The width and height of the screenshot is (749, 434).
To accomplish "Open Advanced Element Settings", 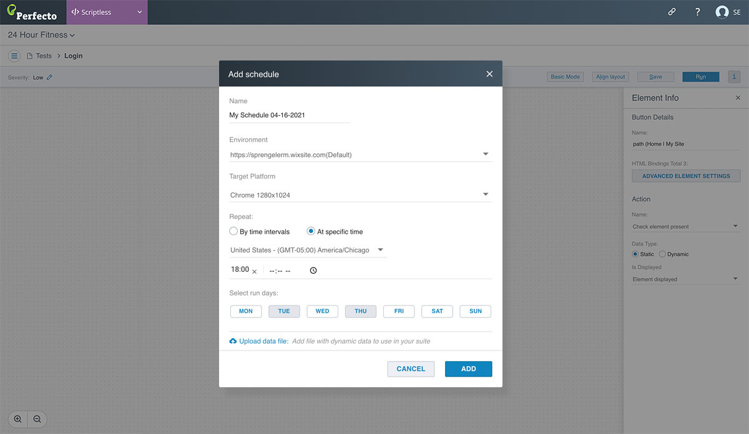I will point(686,176).
